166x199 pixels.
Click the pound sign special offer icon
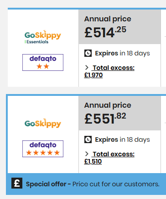coord(17,183)
